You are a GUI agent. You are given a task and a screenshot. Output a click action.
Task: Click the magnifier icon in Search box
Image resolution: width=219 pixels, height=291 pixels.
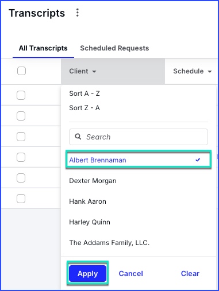[x=78, y=137]
